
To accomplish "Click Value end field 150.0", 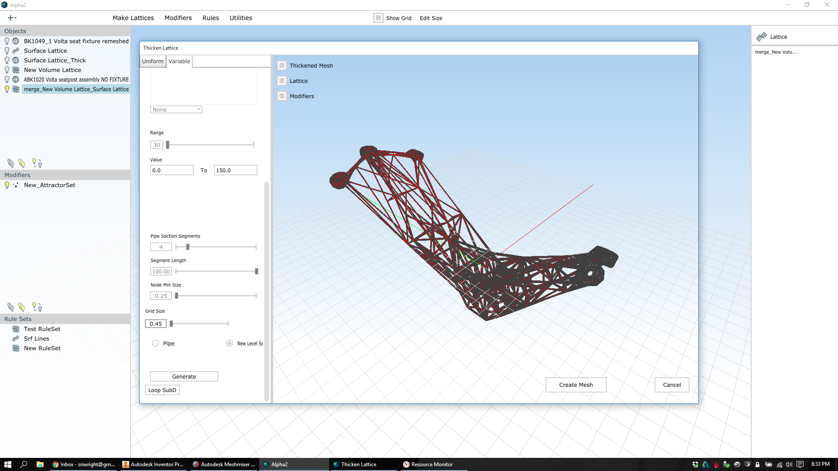I will coord(236,170).
